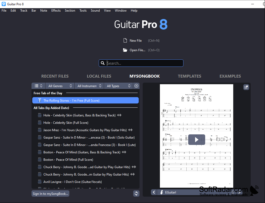Click waveform icon on Chuck Berry ...ad Guitar row

tap(134, 167)
